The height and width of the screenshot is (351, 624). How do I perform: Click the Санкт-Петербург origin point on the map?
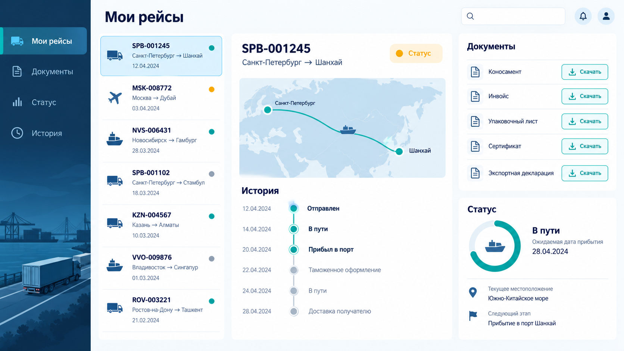268,110
